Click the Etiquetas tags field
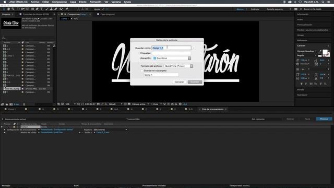 (x=171, y=53)
